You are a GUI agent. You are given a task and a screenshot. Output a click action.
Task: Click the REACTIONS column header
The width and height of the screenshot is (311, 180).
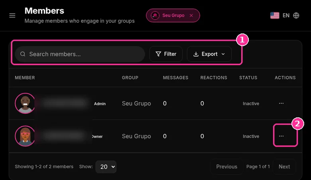tap(214, 77)
